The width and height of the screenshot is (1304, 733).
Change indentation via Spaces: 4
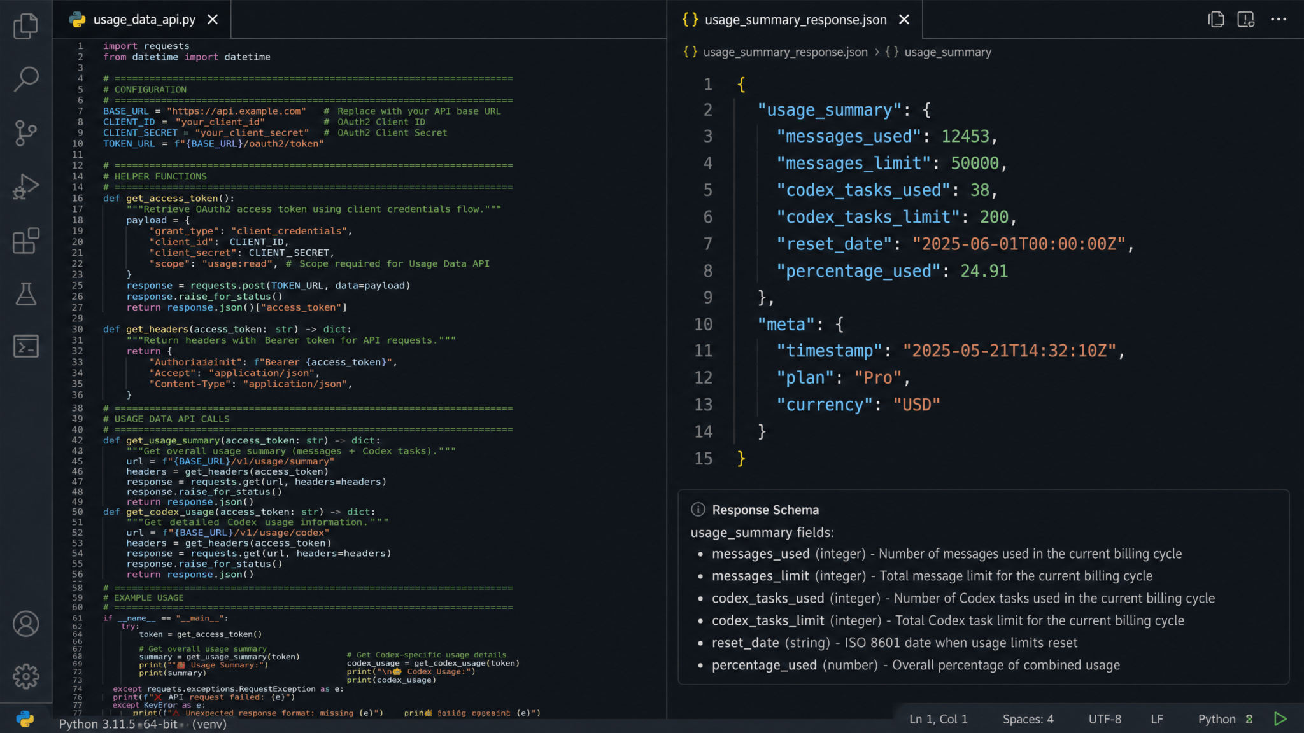coord(1028,719)
